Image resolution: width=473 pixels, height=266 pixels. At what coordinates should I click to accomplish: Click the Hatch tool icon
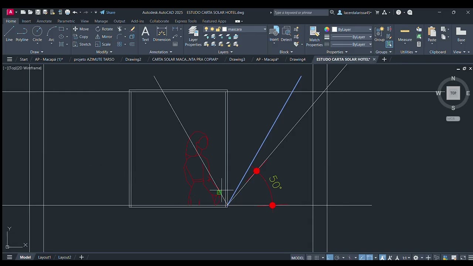61,44
